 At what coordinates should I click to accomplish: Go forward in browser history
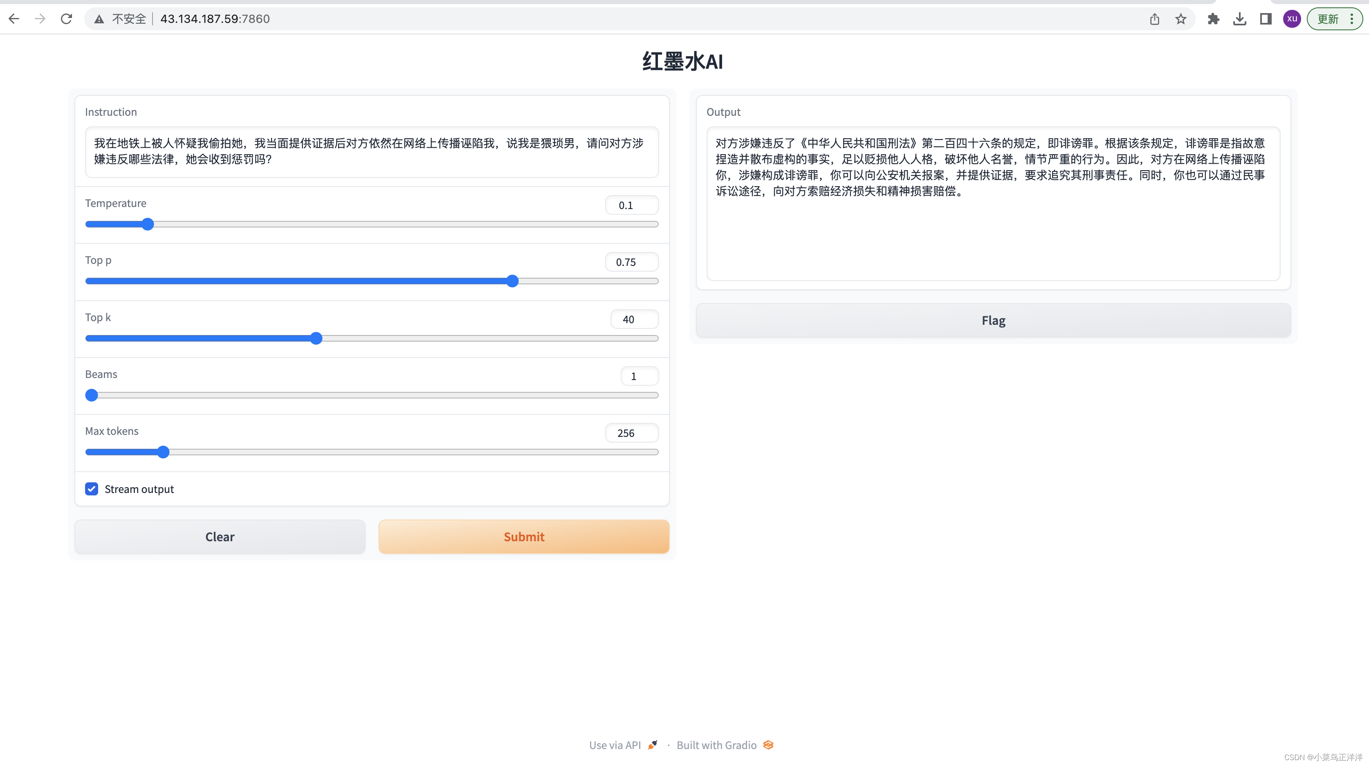(x=40, y=19)
